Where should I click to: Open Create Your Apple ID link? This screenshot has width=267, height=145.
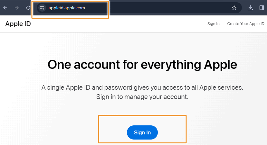pyautogui.click(x=246, y=24)
